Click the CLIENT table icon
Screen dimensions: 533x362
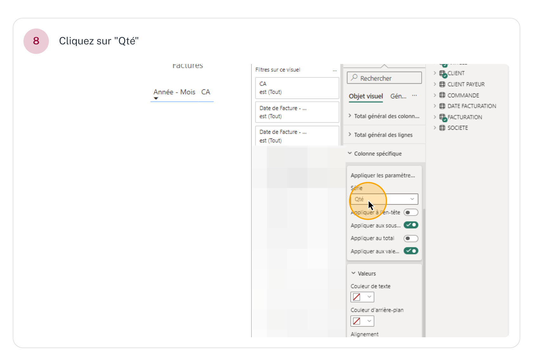[442, 74]
